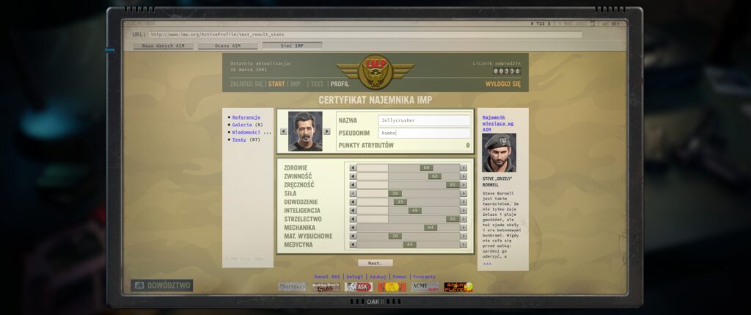This screenshot has height=315, width=751.
Task: Switch to the next portrait with right arrow
Action: coord(327,131)
